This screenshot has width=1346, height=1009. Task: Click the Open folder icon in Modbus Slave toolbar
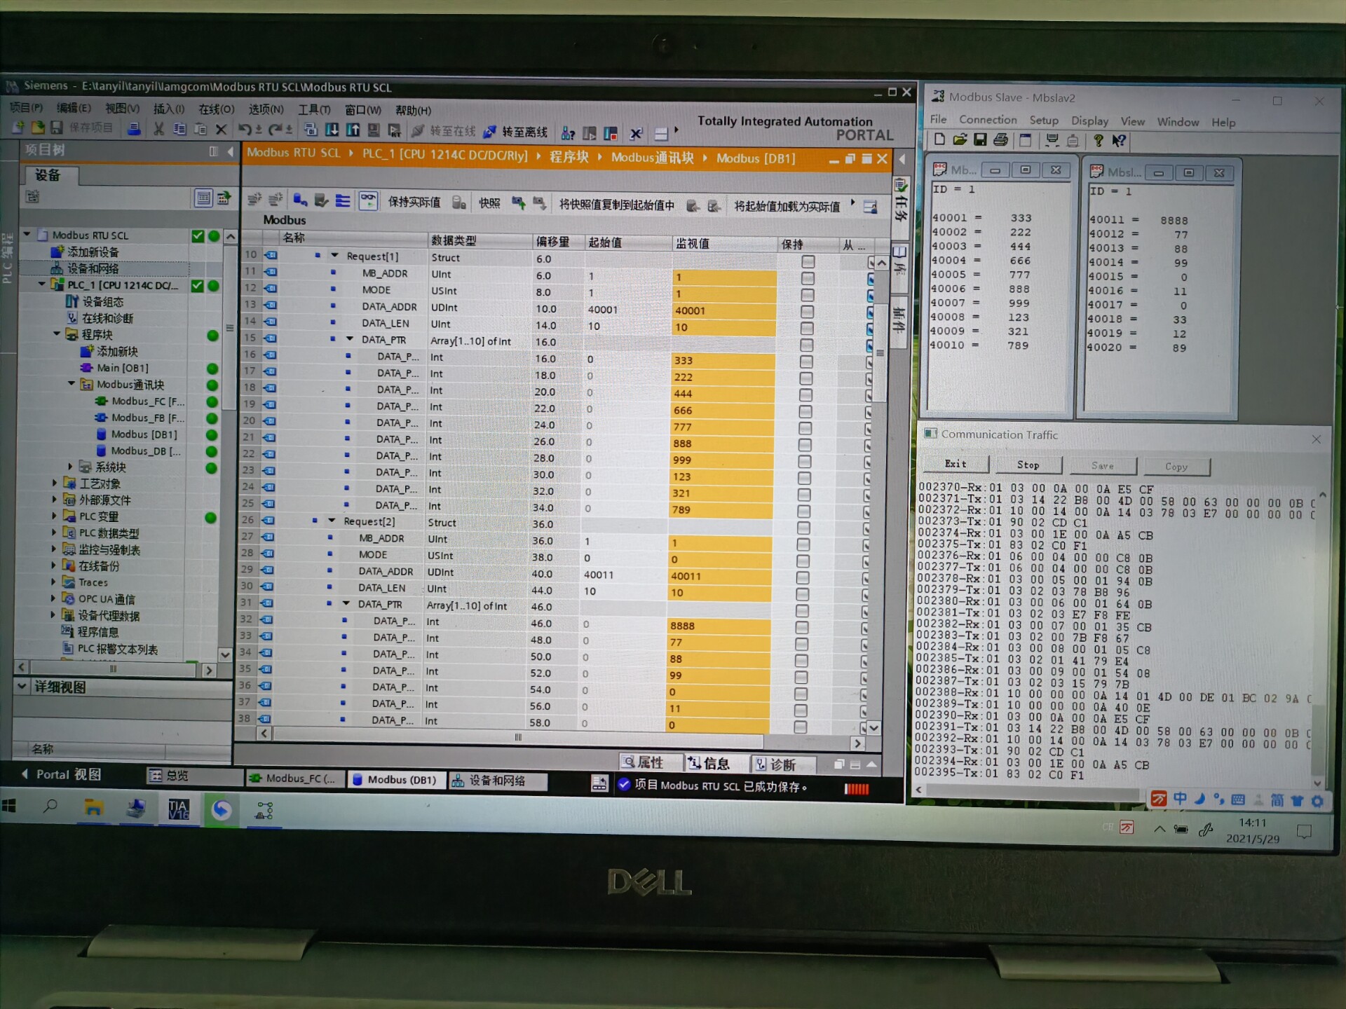coord(960,140)
